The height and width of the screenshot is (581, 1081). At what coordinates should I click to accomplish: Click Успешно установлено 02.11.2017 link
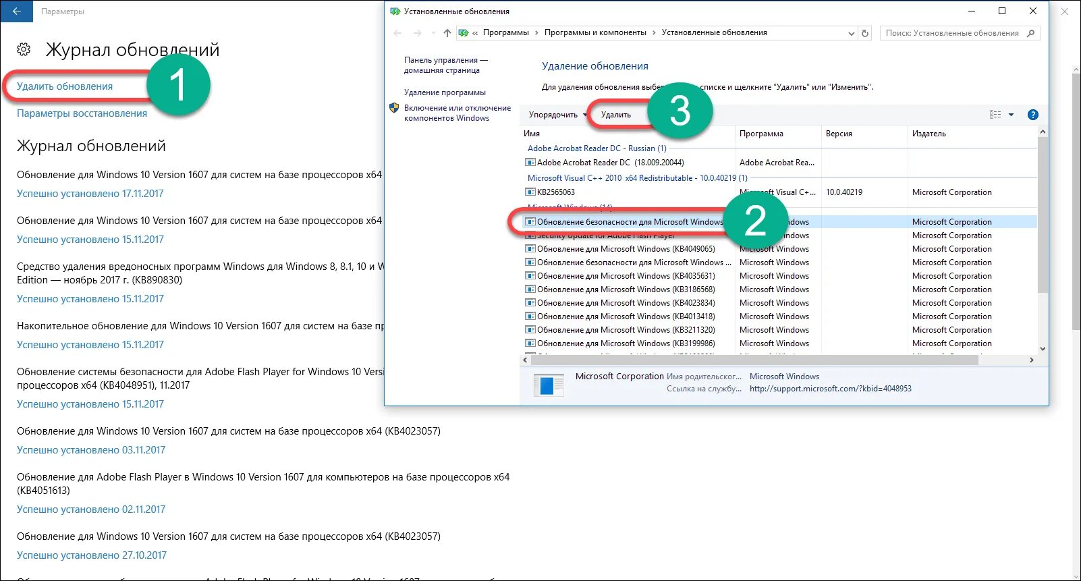(91, 509)
